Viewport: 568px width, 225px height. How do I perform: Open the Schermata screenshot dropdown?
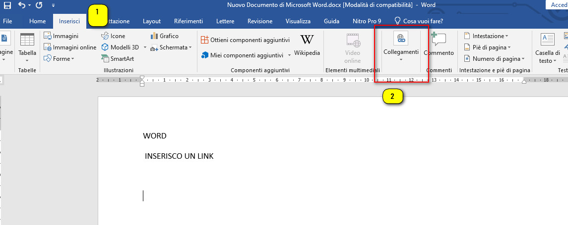coord(171,47)
